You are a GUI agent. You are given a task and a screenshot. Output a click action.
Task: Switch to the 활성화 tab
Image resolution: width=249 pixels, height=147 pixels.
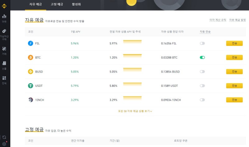[76, 4]
